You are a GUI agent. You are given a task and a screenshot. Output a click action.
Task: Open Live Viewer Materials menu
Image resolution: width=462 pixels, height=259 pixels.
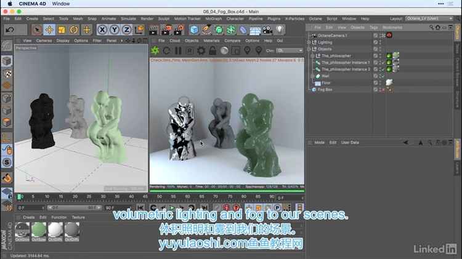click(211, 41)
